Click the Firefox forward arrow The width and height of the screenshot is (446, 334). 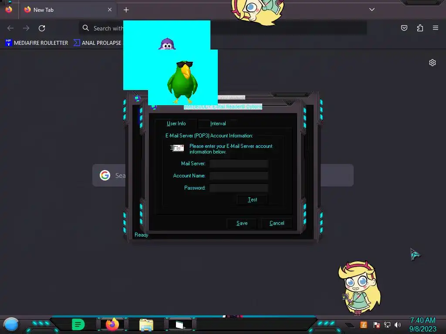click(x=26, y=28)
